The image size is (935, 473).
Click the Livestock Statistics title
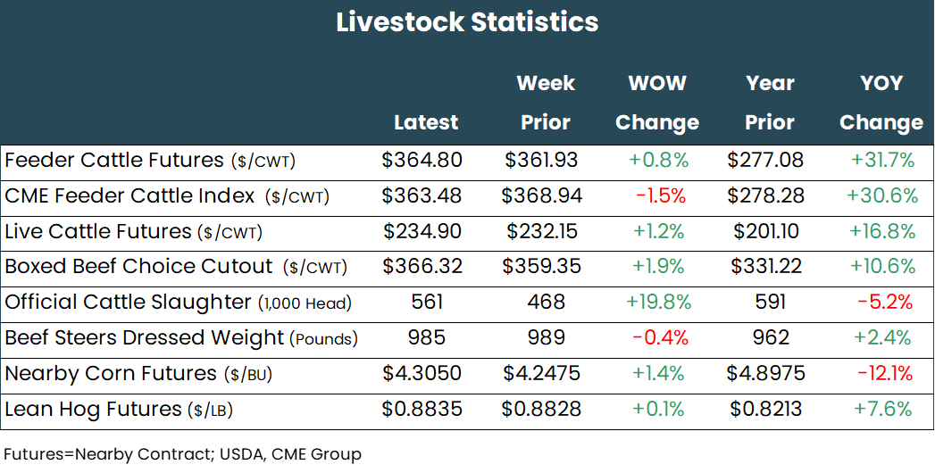(x=467, y=22)
